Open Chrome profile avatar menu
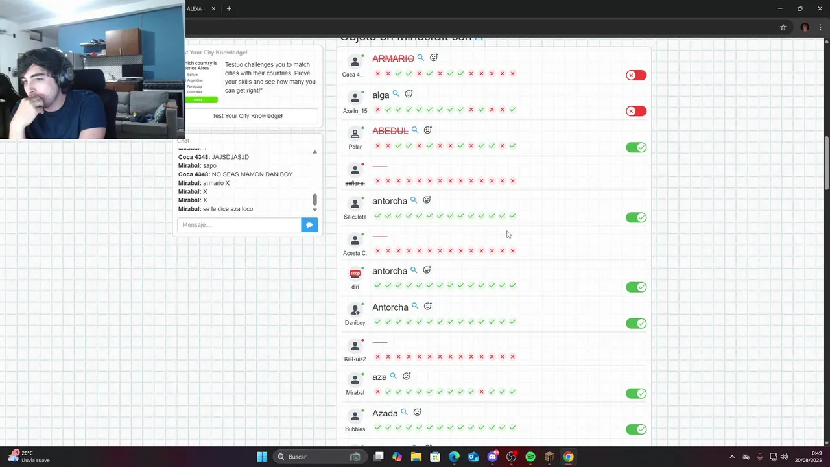Image resolution: width=830 pixels, height=467 pixels. [x=805, y=27]
